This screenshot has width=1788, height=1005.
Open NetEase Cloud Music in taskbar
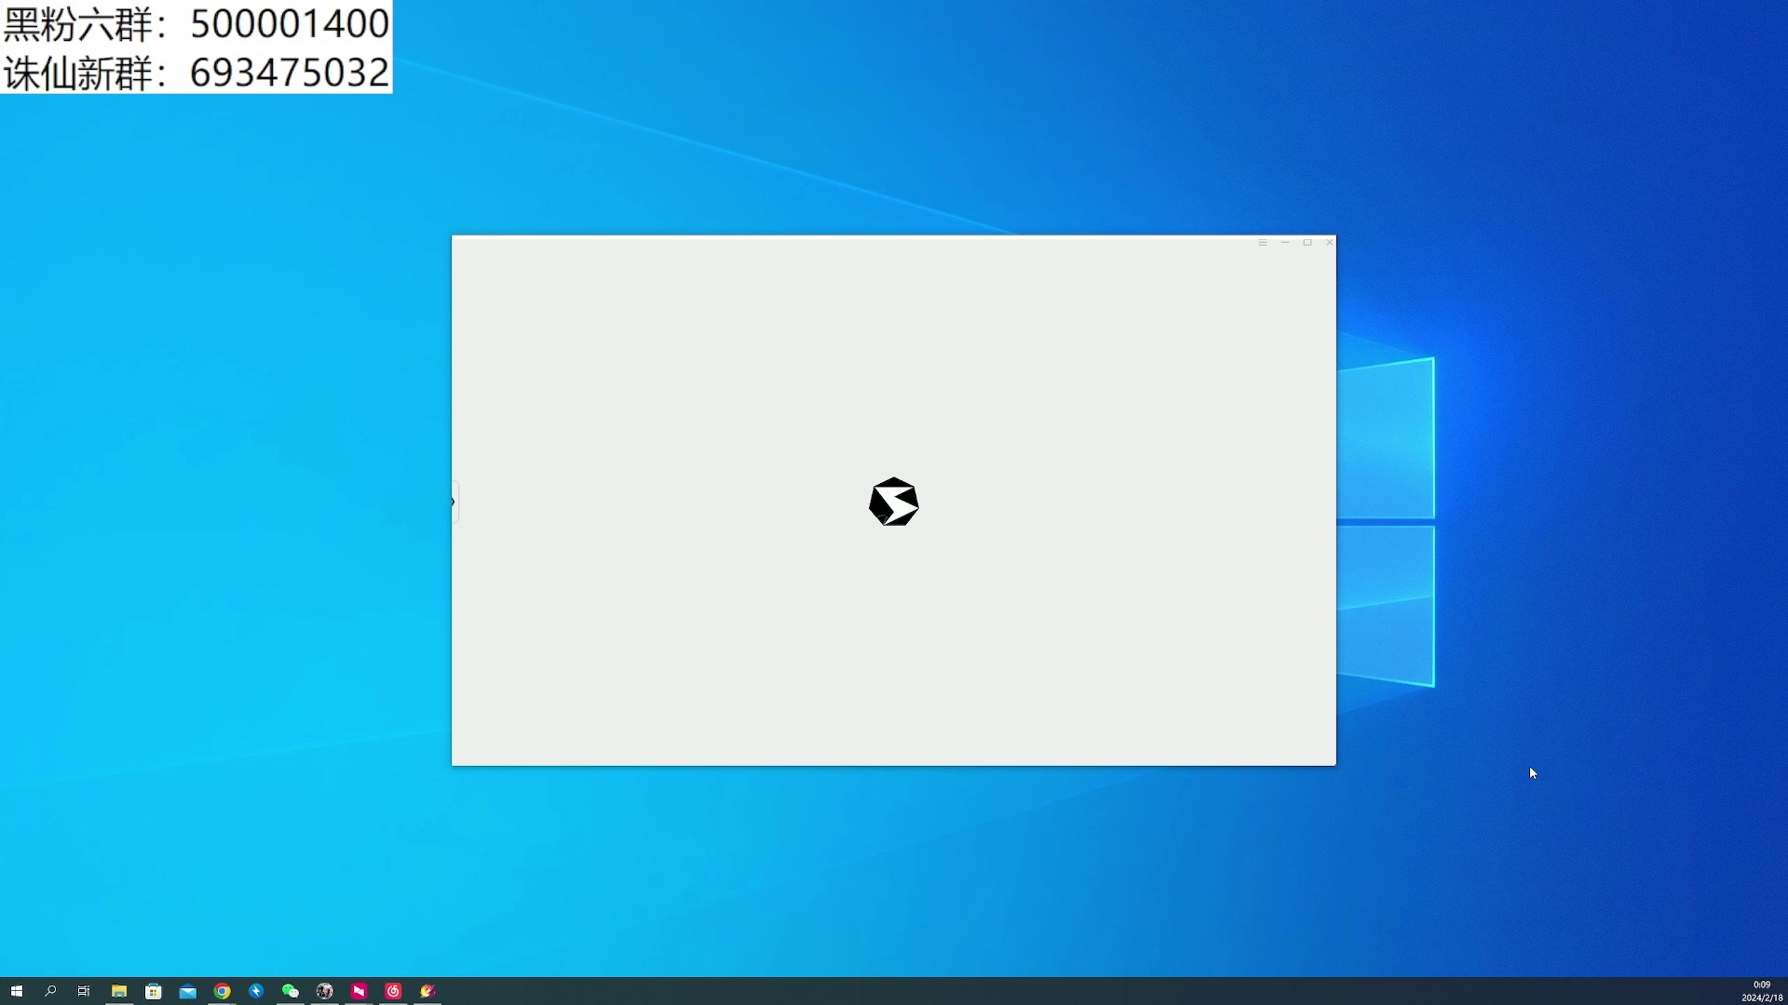393,991
